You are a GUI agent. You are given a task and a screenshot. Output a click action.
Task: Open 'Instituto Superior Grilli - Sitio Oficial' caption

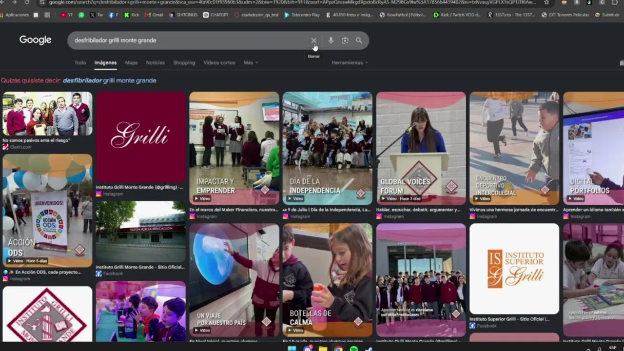[x=509, y=319]
